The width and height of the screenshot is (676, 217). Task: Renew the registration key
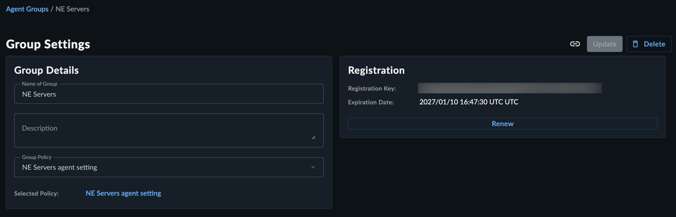502,124
